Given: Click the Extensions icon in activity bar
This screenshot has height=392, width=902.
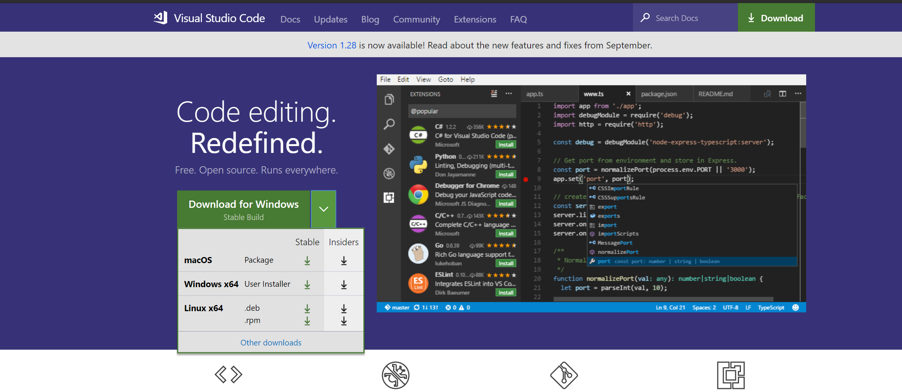Looking at the screenshot, I should pos(389,198).
